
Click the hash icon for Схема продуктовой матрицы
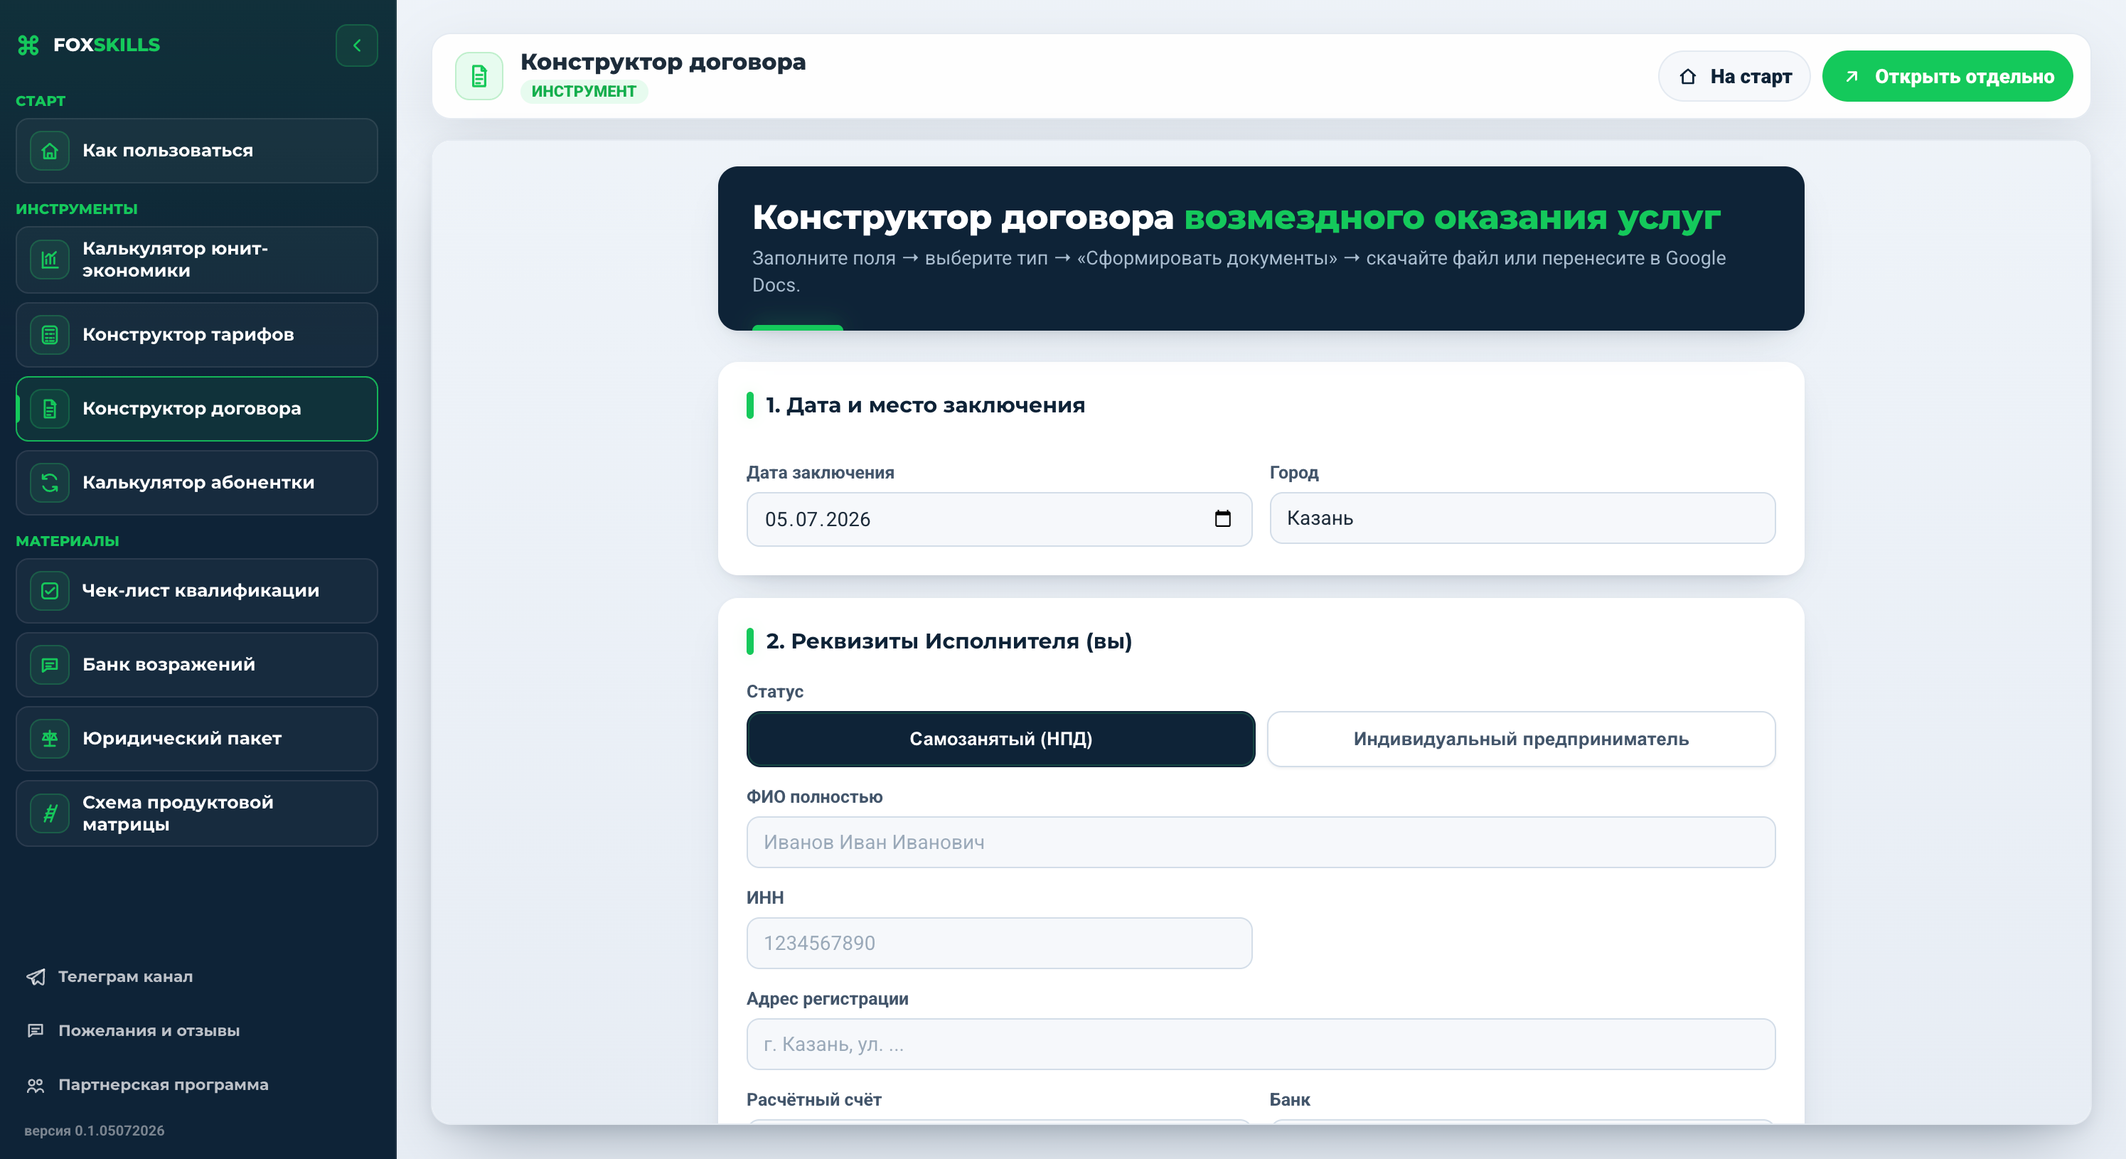click(x=50, y=813)
